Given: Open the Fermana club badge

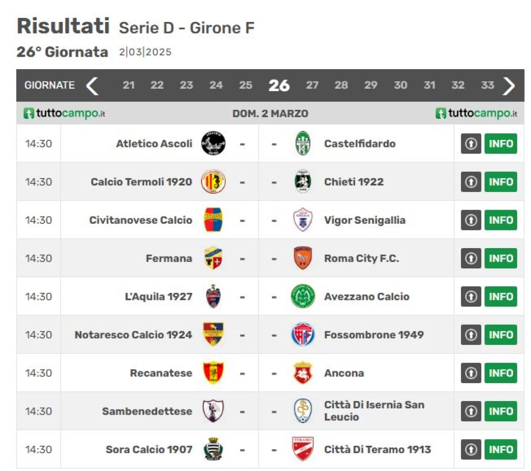Looking at the screenshot, I should [213, 258].
